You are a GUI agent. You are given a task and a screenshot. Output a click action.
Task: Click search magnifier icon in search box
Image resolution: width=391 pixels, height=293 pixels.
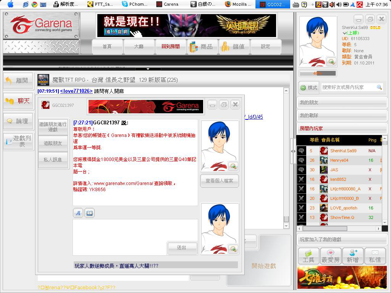[379, 87]
